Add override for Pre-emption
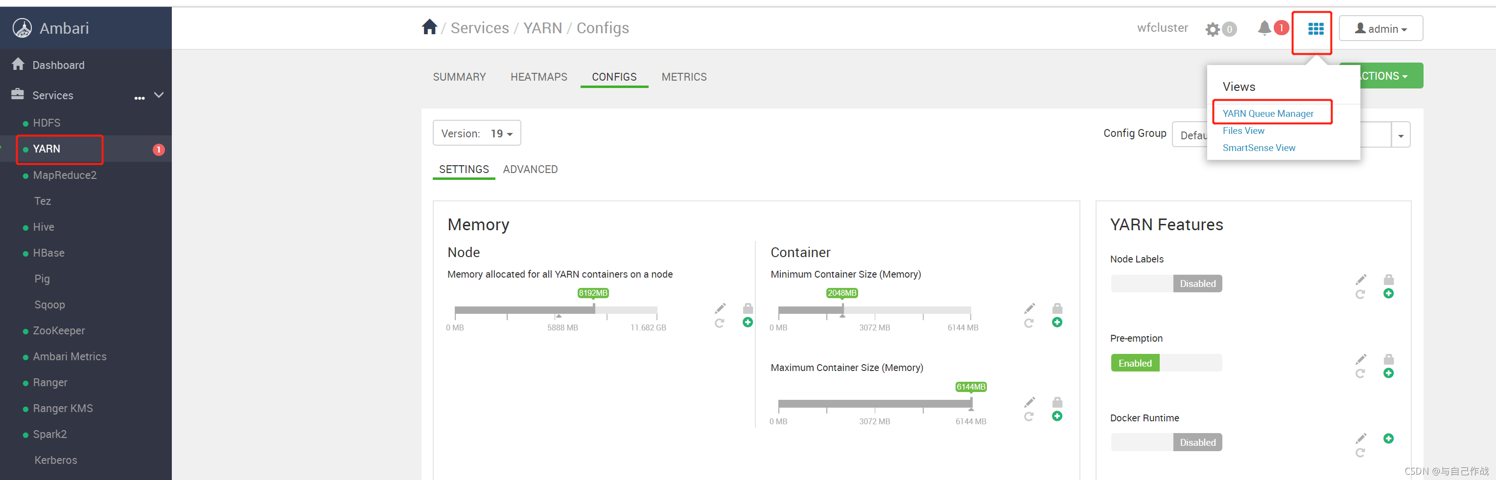The height and width of the screenshot is (480, 1496). [1388, 373]
